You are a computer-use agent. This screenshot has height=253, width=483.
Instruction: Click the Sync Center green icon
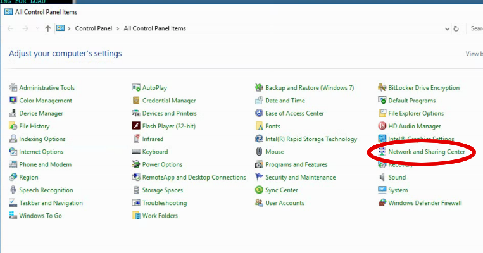pos(259,190)
